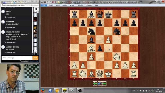Click the volume speaker tray icon

point(141,91)
